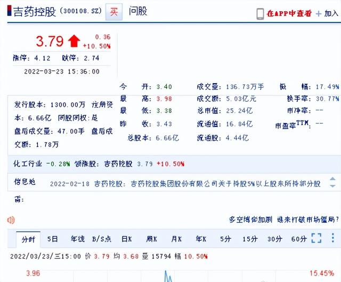Click the speaker announcement icon
The image size is (341, 282).
(11, 220)
